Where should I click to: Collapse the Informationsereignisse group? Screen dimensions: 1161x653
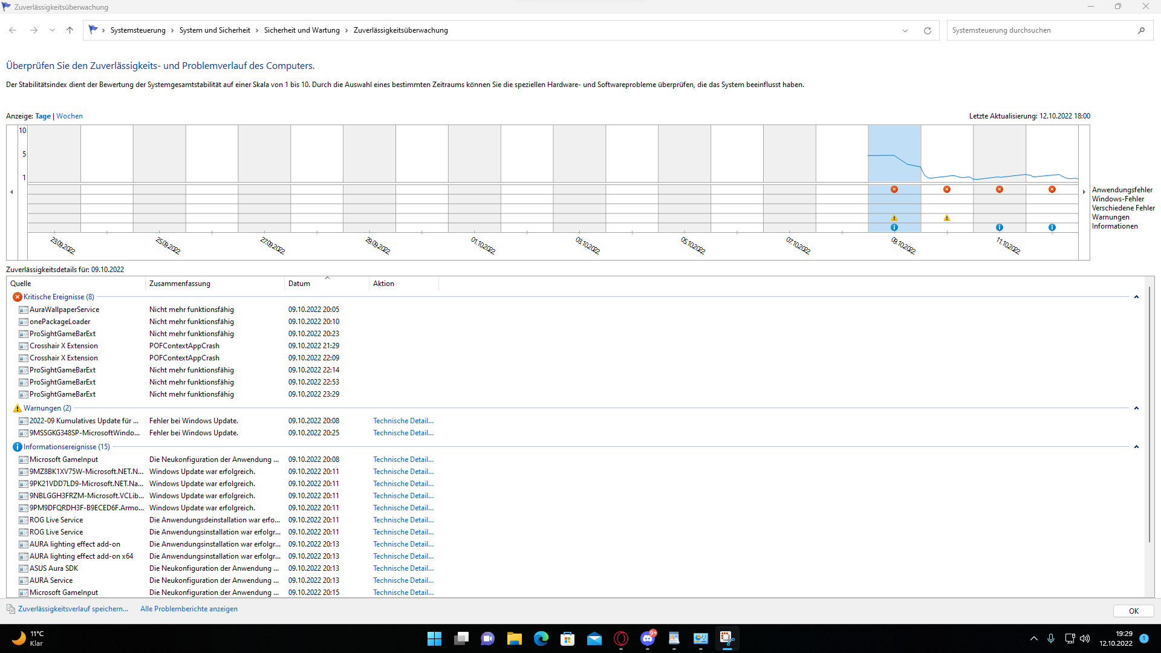[1136, 447]
